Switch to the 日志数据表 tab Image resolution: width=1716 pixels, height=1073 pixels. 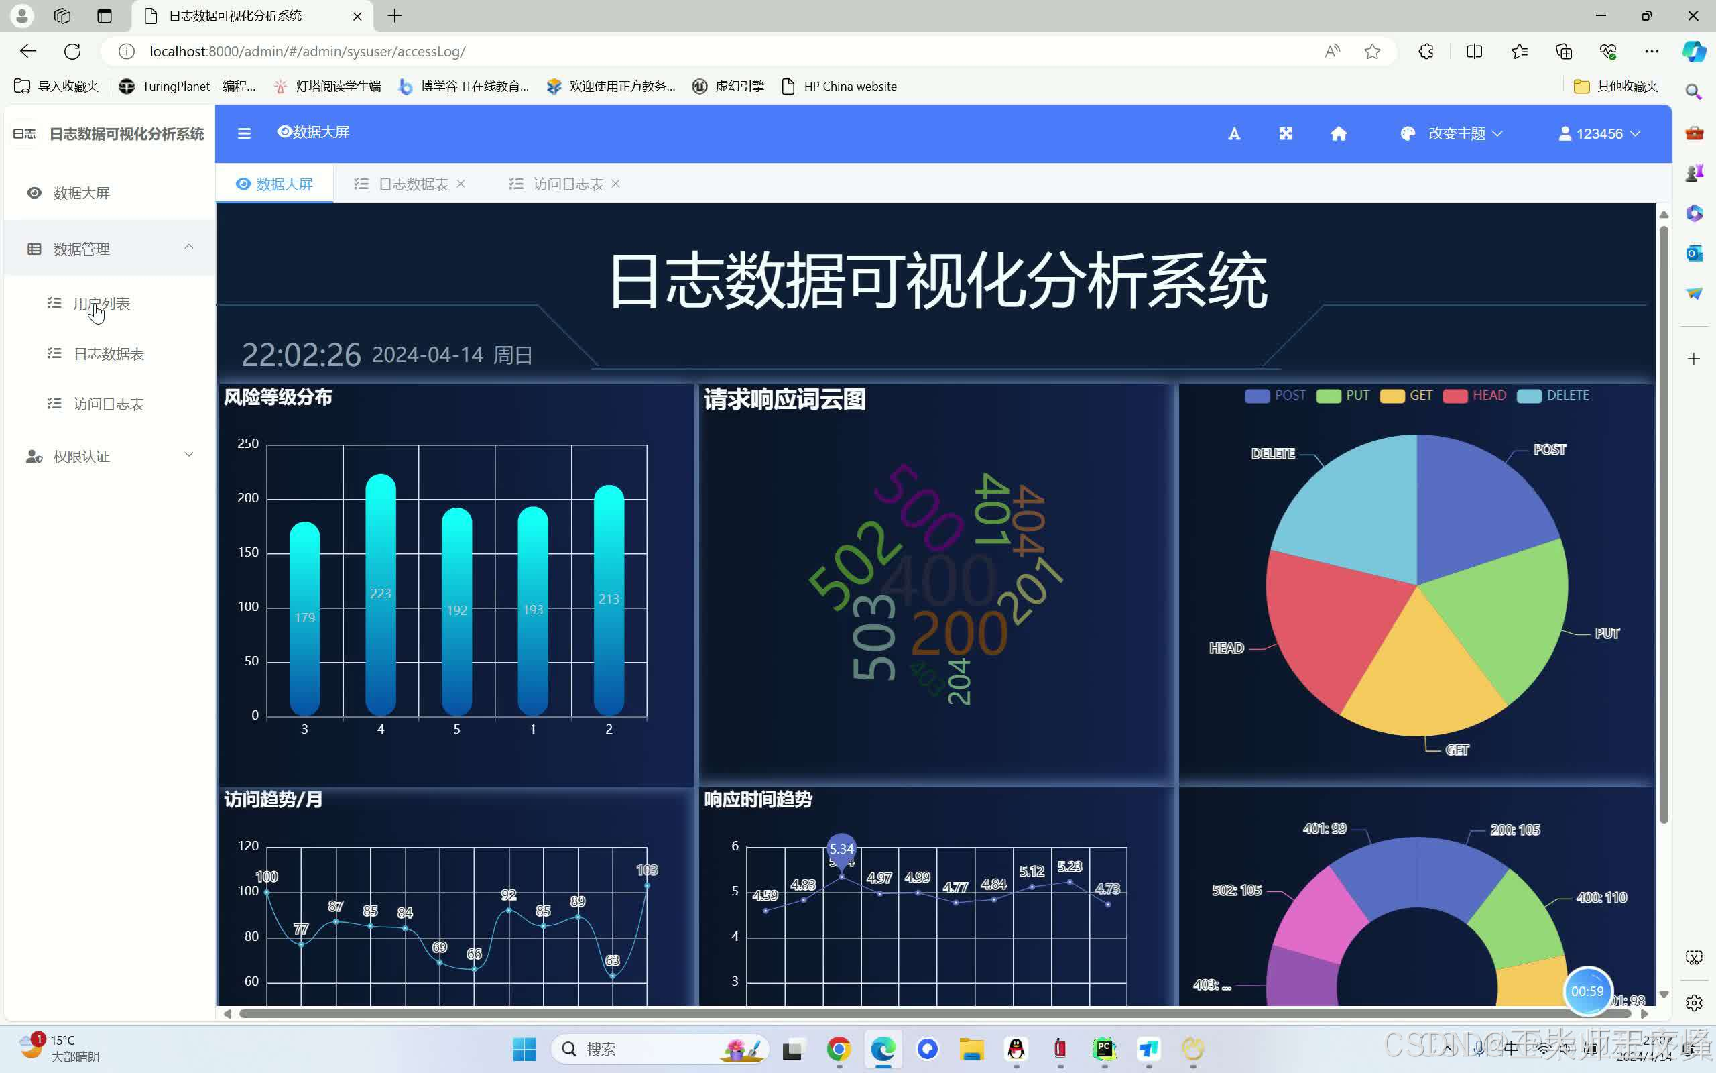[413, 184]
